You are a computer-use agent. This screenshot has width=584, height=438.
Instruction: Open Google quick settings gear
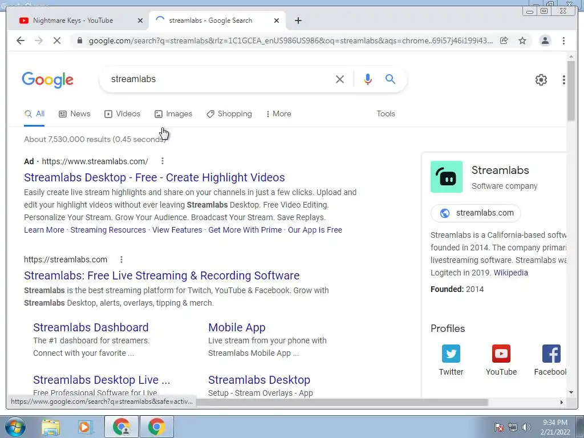[x=541, y=80]
